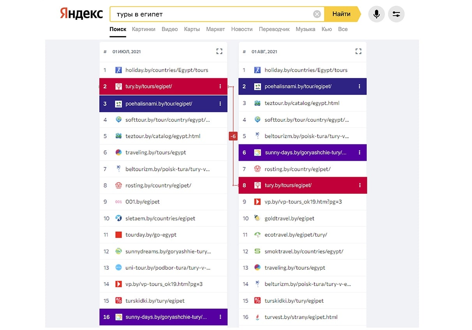The image size is (472, 330).
Task: Open Переводчик tab
Action: (x=274, y=29)
